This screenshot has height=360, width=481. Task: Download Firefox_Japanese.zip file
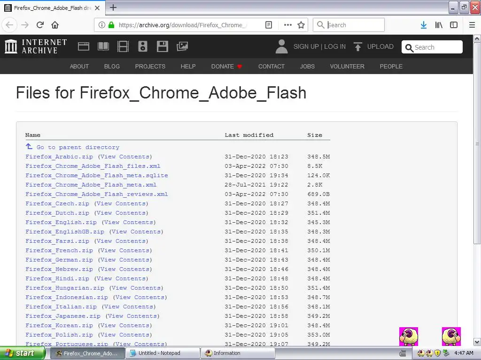tap(63, 316)
